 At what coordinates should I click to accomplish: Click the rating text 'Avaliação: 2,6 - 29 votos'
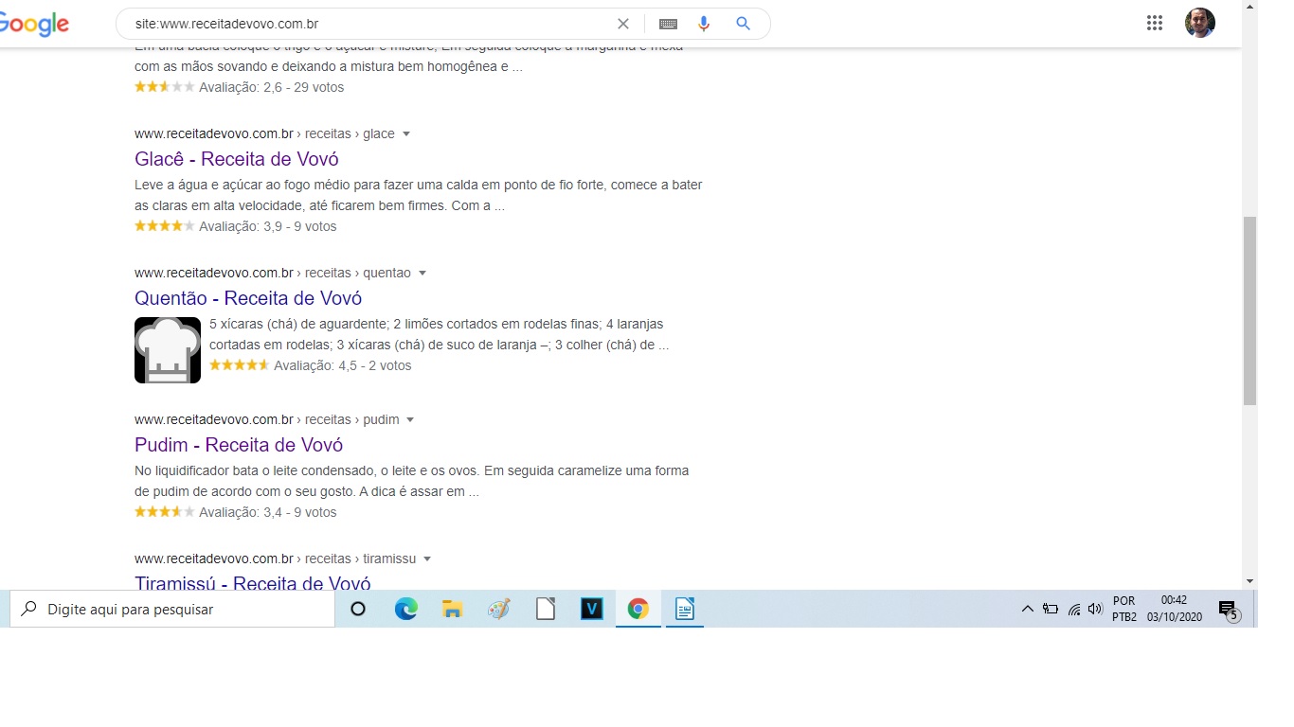click(272, 87)
